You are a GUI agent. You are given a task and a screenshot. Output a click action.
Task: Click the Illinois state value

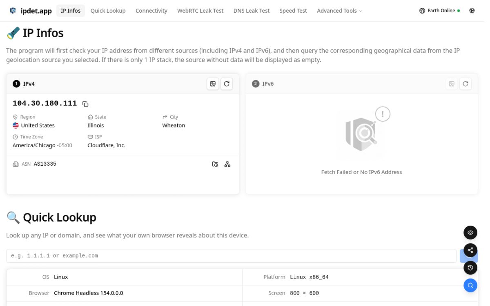click(x=96, y=125)
